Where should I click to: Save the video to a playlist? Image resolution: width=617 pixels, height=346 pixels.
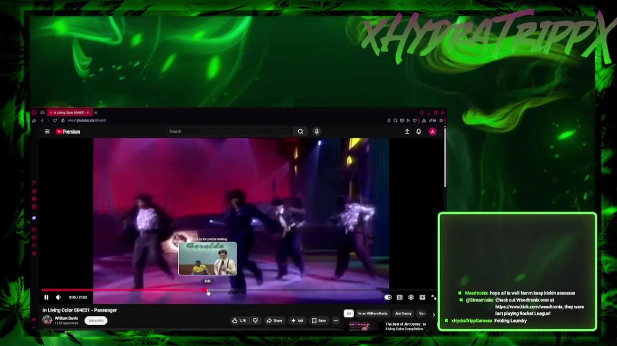pos(319,321)
